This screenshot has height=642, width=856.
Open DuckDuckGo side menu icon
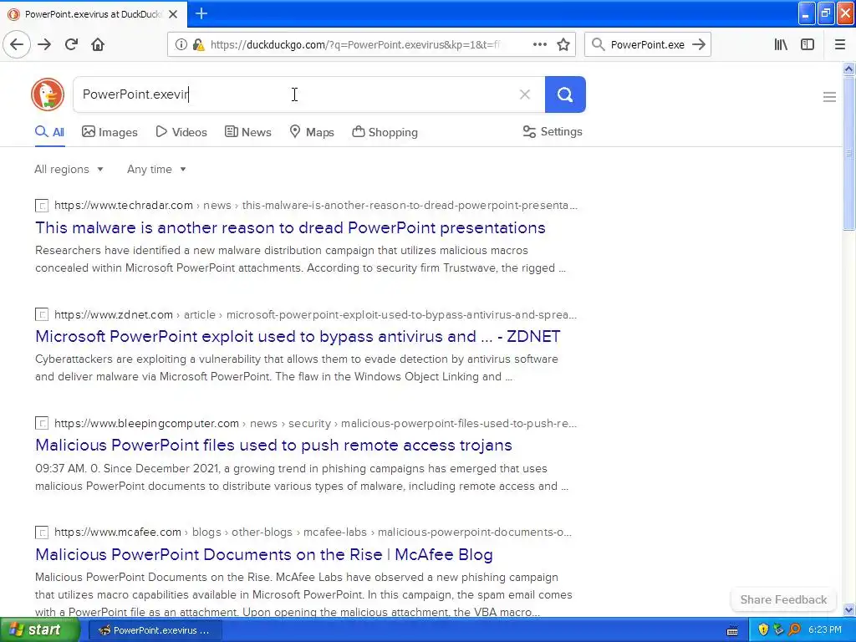click(x=829, y=97)
